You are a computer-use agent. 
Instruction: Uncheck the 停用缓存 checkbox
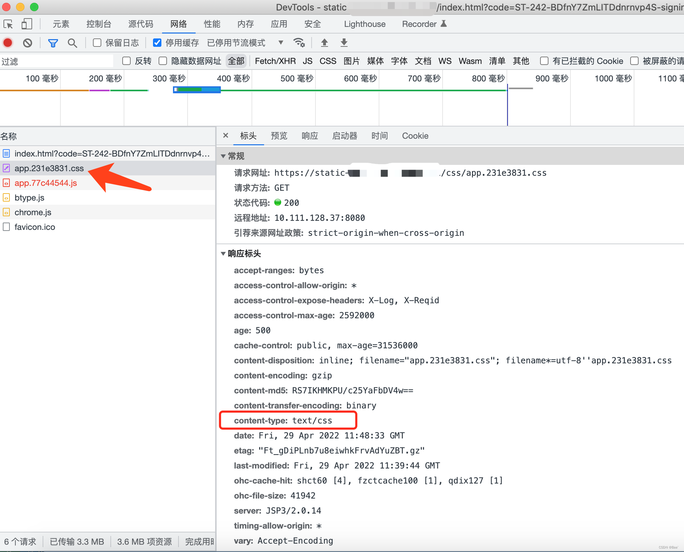point(157,43)
